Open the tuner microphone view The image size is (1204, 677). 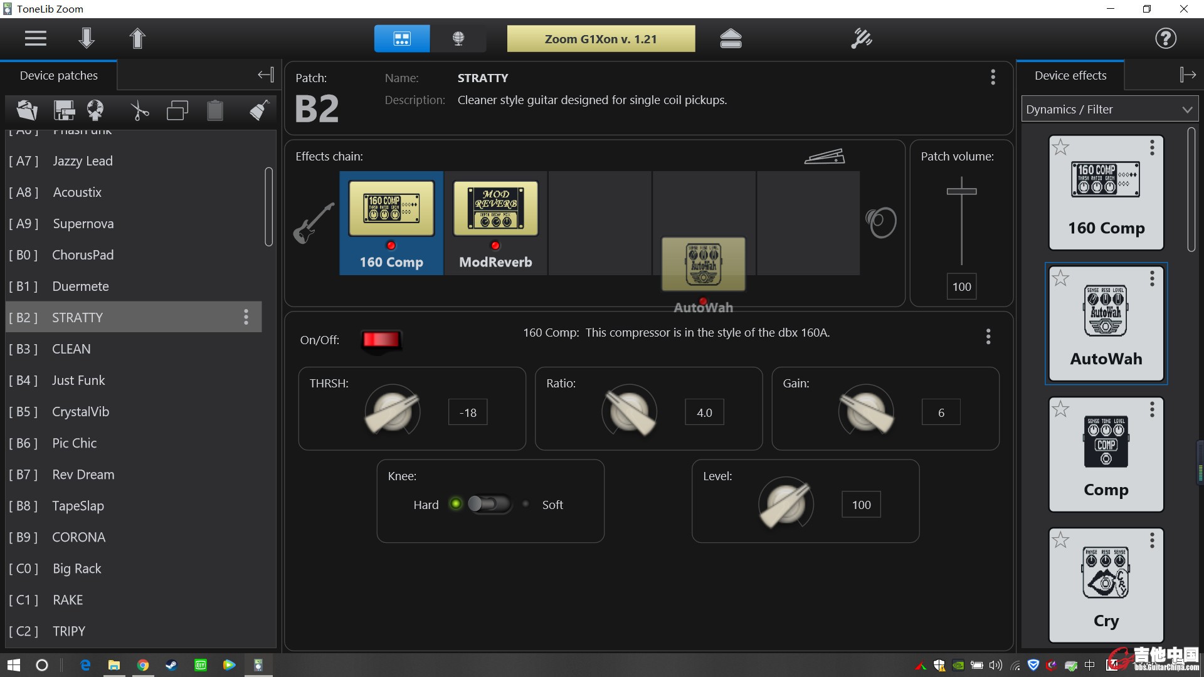tap(458, 38)
